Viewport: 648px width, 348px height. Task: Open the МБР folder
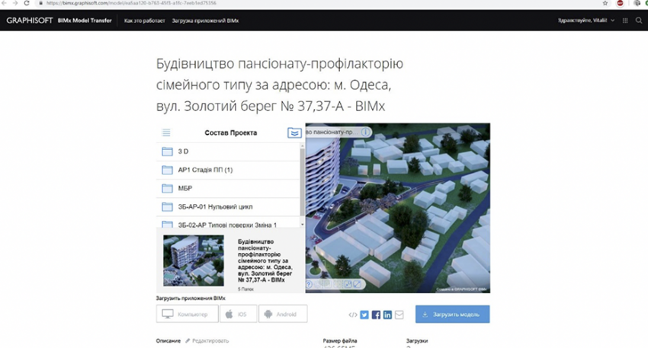click(x=184, y=188)
